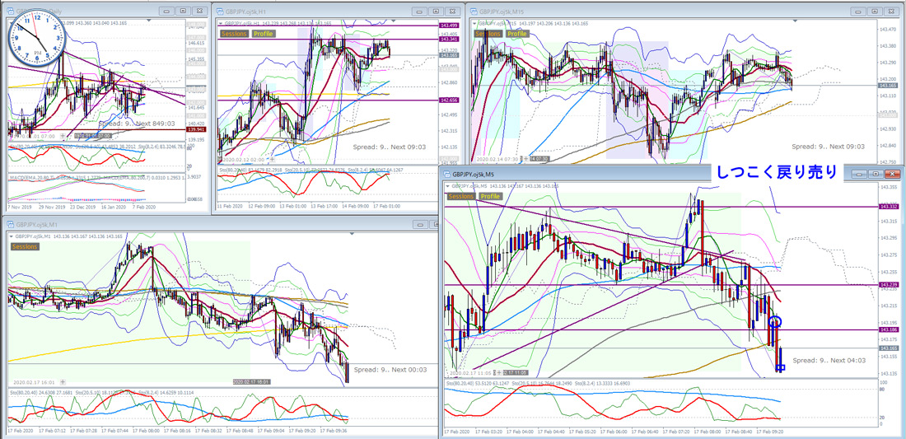Screen dimensions: 906x439
Task: Click the Spread Next 09:03 text in the H1 chart
Action: pyautogui.click(x=390, y=147)
